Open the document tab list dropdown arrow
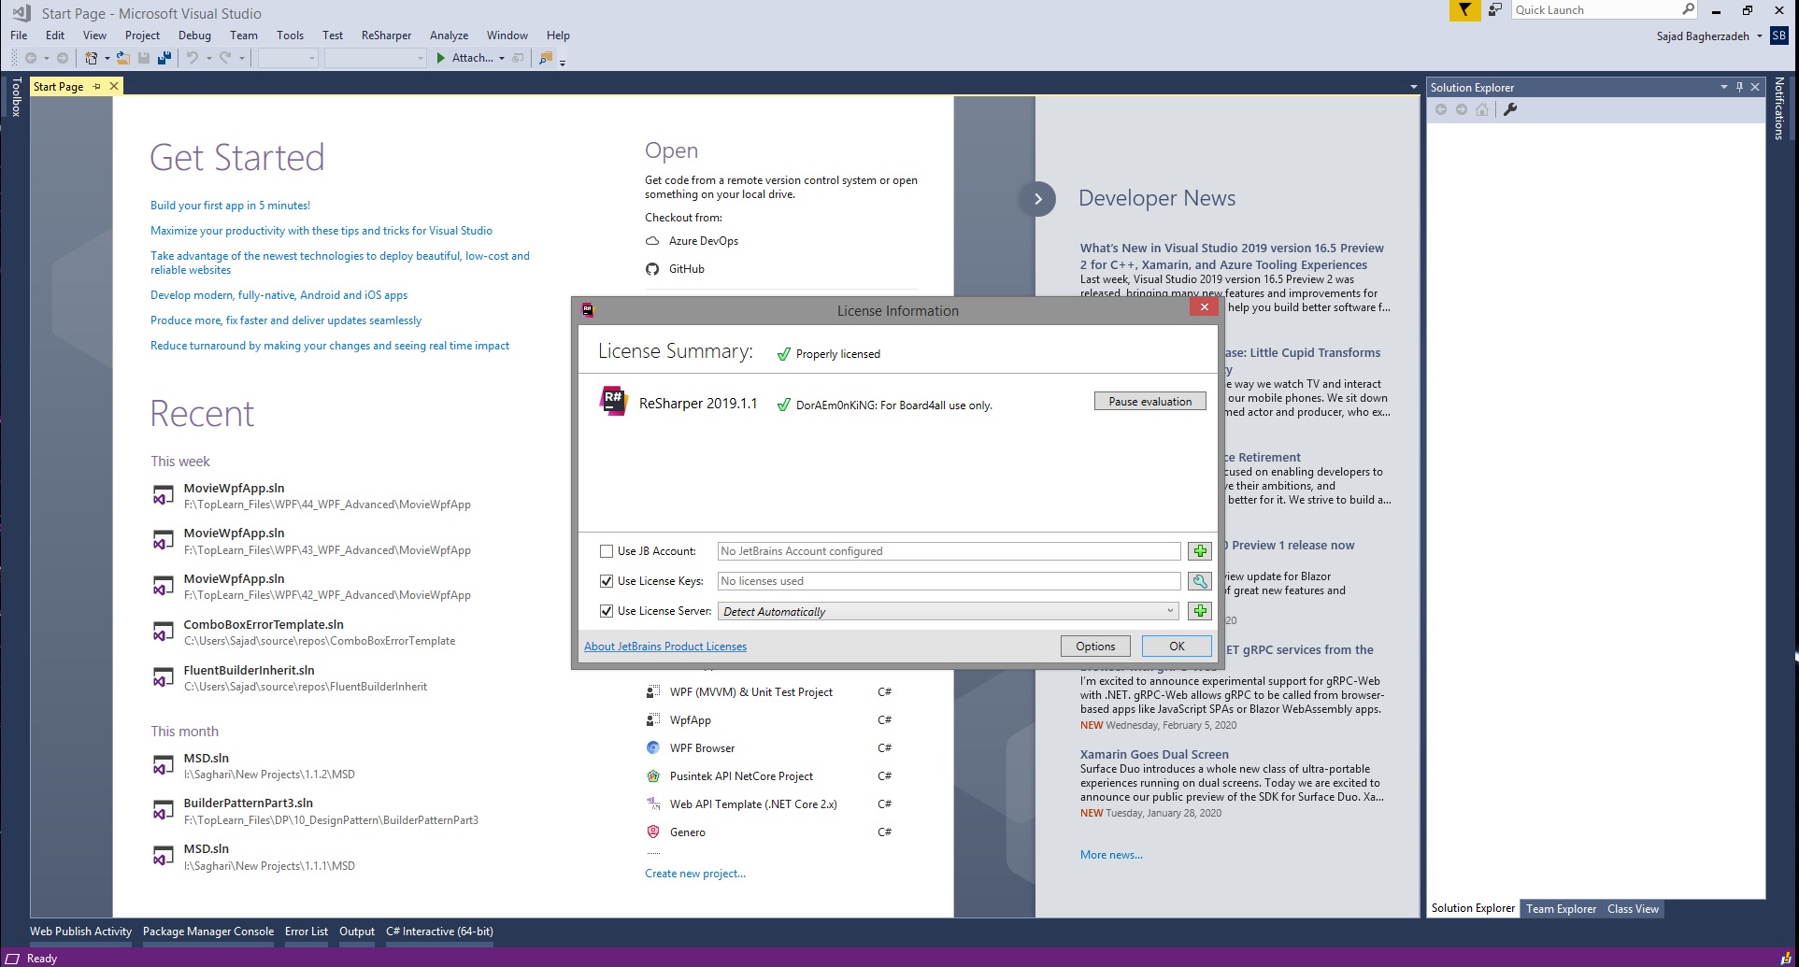 (1413, 87)
